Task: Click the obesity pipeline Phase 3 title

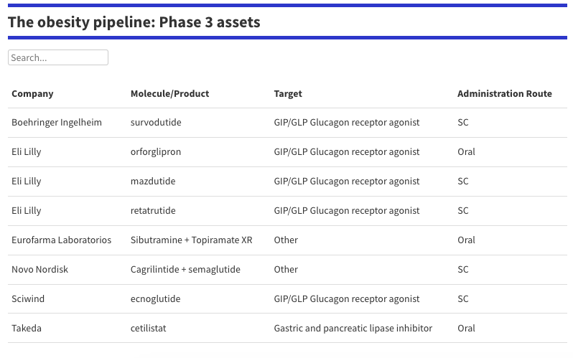Action: point(134,22)
